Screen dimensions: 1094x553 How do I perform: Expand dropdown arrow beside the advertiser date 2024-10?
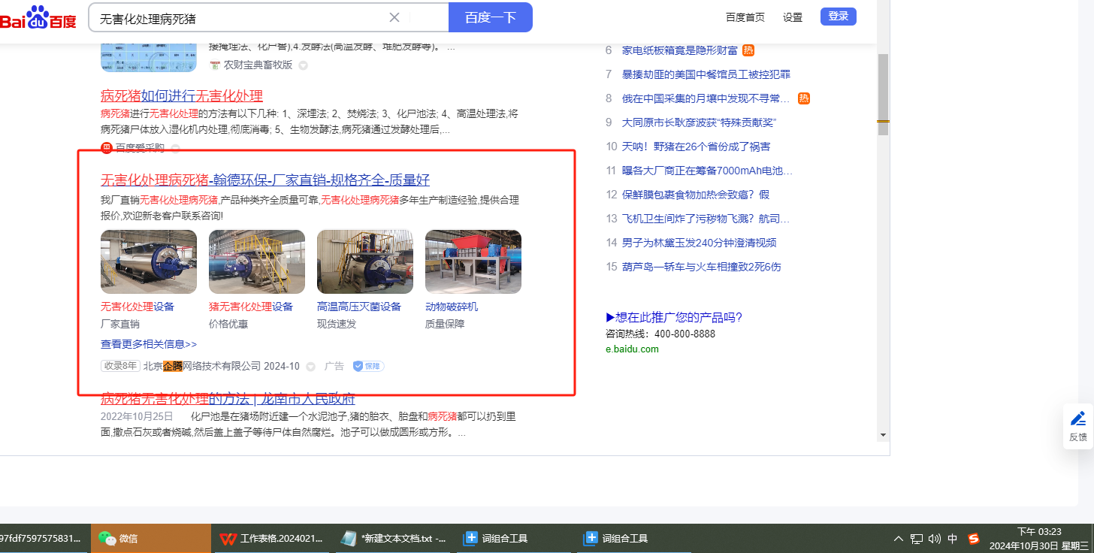click(x=310, y=367)
